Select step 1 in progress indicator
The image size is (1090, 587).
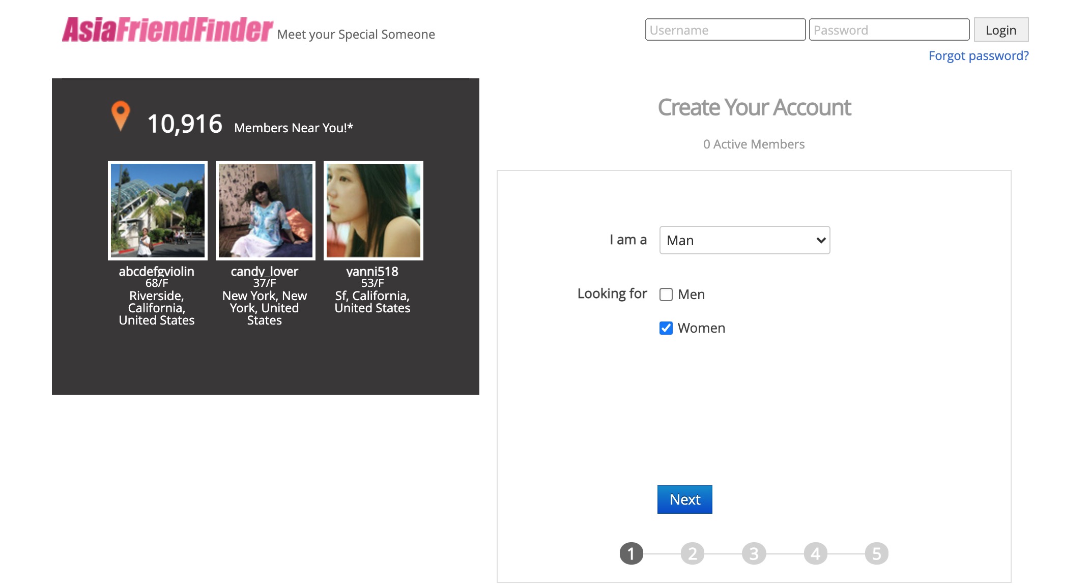(x=631, y=553)
